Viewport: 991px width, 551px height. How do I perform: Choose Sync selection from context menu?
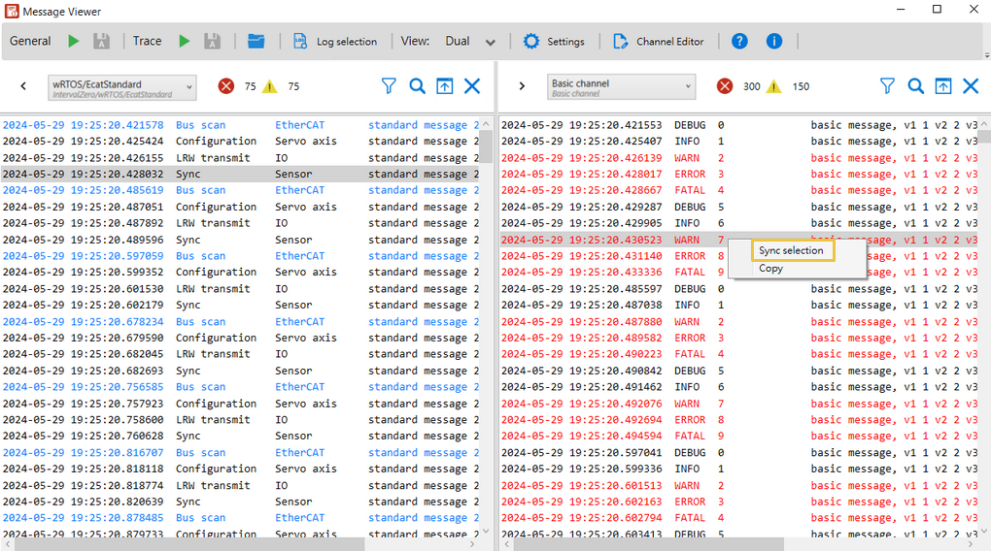pyautogui.click(x=791, y=250)
